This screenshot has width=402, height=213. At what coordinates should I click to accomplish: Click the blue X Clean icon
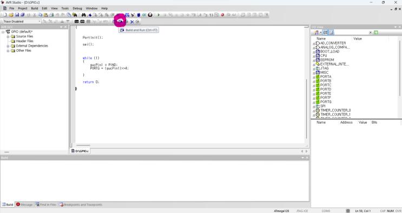132,22
